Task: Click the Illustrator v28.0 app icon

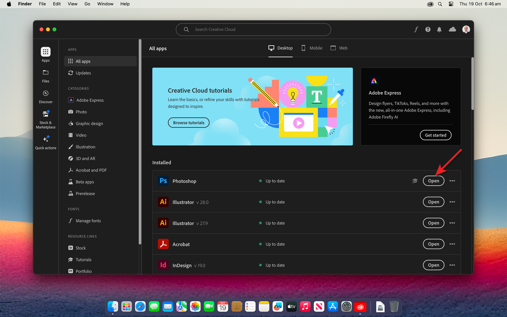Action: pyautogui.click(x=163, y=202)
